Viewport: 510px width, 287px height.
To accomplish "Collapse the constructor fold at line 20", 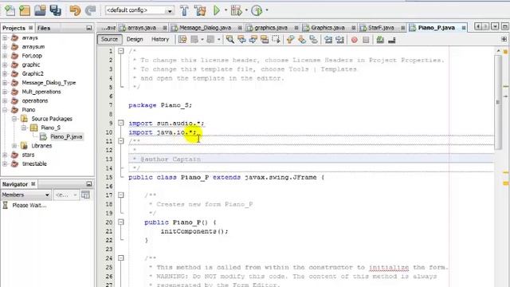I will click(121, 222).
